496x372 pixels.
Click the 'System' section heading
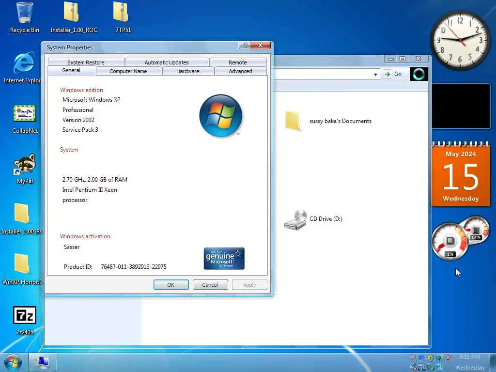click(69, 150)
